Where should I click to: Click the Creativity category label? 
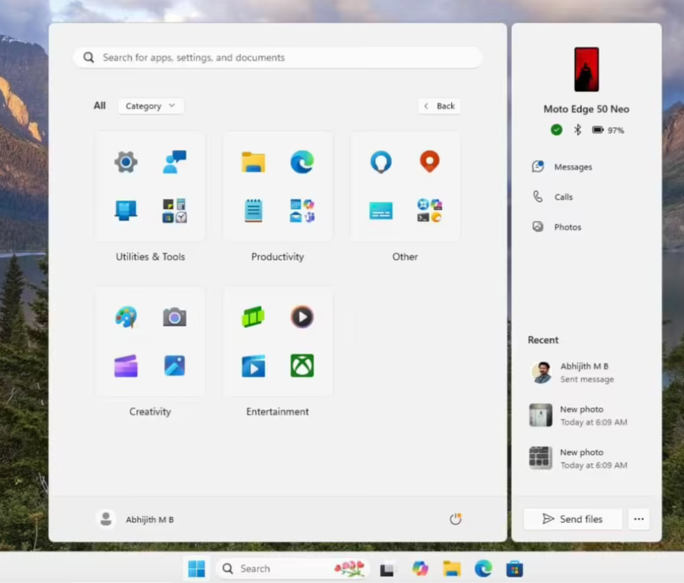[x=150, y=411]
